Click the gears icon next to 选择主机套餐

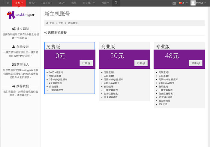pos(46,32)
